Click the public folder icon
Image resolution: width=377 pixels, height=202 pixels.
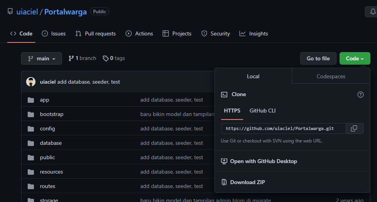31,157
